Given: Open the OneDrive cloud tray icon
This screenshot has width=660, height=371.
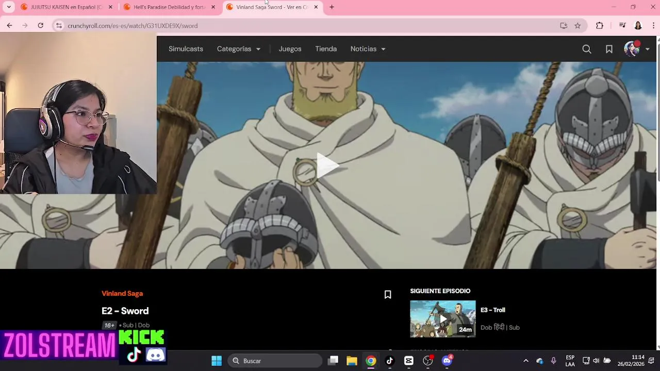Looking at the screenshot, I should tap(539, 361).
